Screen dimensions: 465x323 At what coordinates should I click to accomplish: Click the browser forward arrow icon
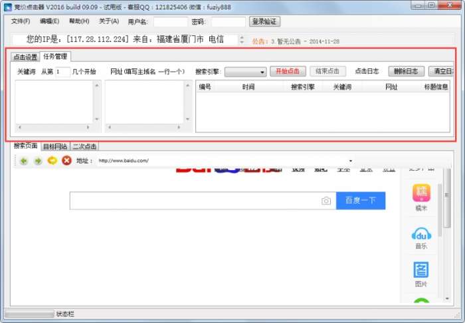38,161
